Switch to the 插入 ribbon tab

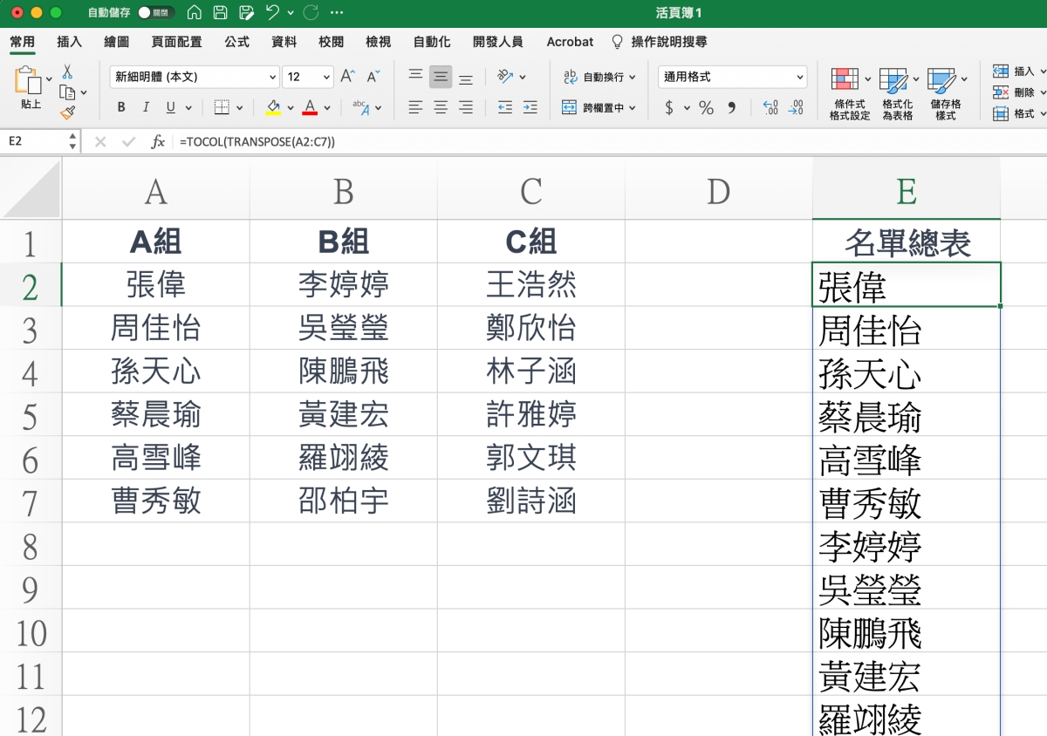click(69, 42)
